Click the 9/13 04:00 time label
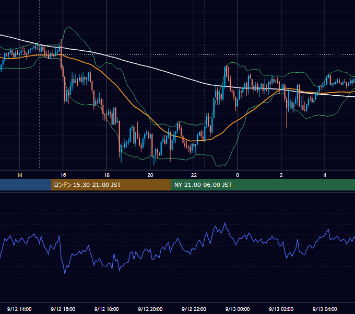The width and height of the screenshot is (355, 314). (x=325, y=309)
